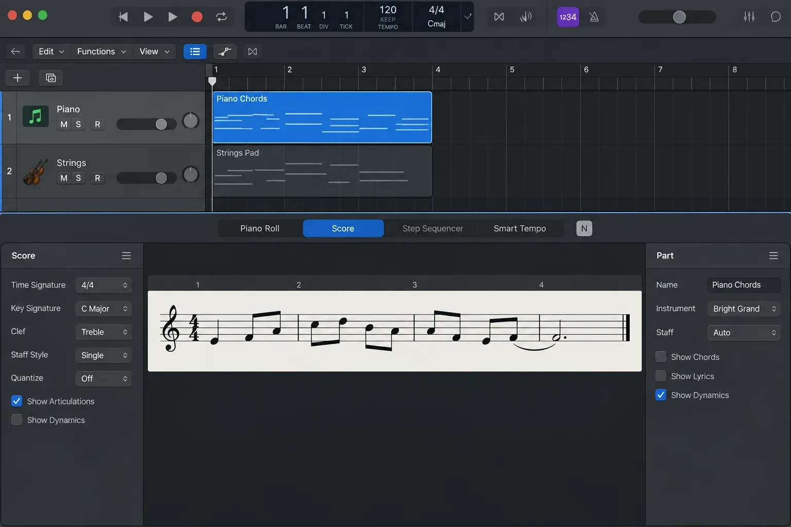The image size is (791, 527).
Task: Open the Smart Tempo tab
Action: (520, 229)
